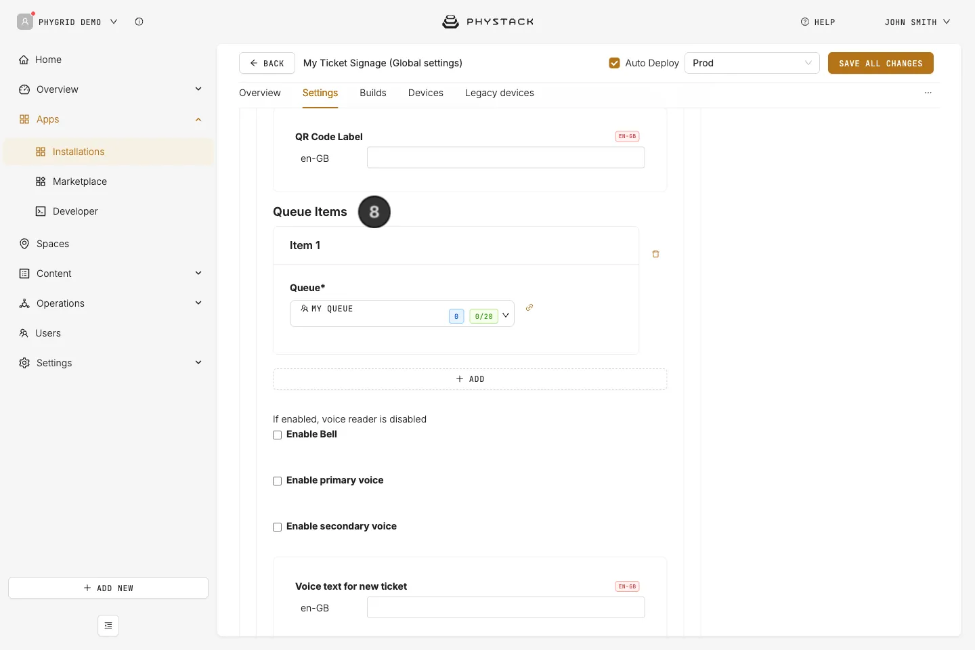Screen dimensions: 975x650
Task: Click the collapse sidebar icon button
Action: click(108, 626)
